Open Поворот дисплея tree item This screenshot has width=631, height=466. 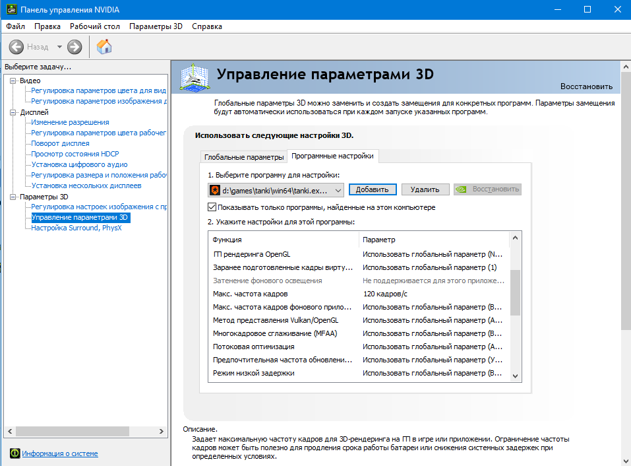(x=61, y=143)
